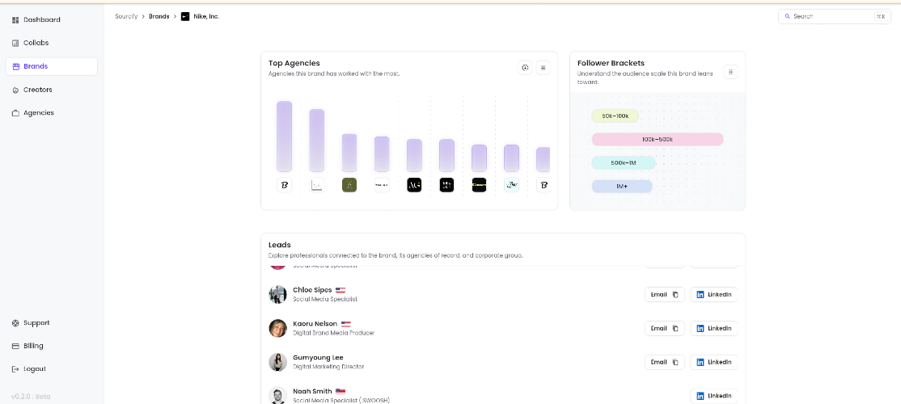The height and width of the screenshot is (404, 901).
Task: Click the black agency logo with stacked white text
Action: [x=446, y=185]
